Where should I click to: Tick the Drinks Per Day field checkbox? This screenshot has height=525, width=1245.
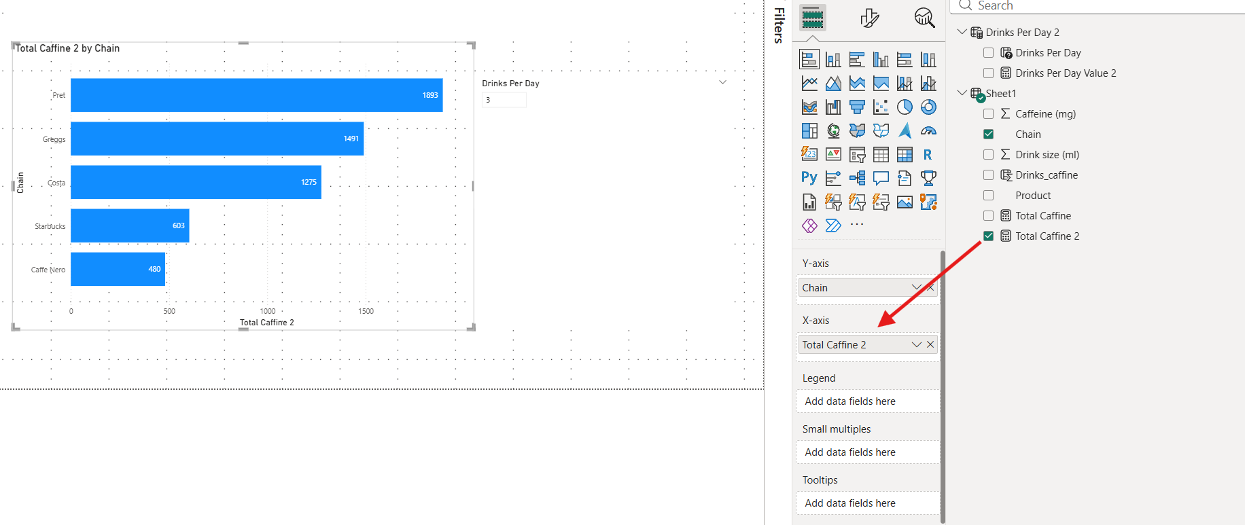coord(989,53)
